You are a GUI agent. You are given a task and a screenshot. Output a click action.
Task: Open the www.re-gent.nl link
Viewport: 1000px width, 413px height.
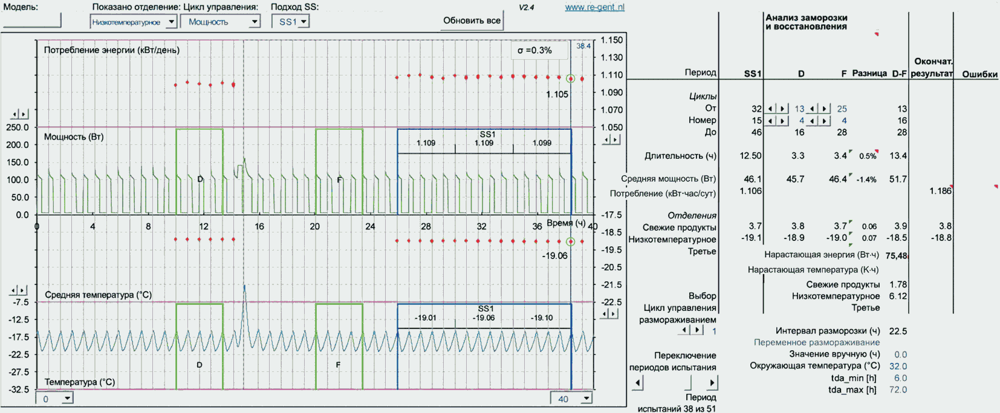click(x=594, y=7)
